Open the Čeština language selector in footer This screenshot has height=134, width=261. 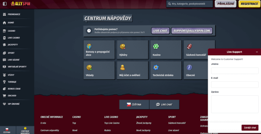click(134, 105)
